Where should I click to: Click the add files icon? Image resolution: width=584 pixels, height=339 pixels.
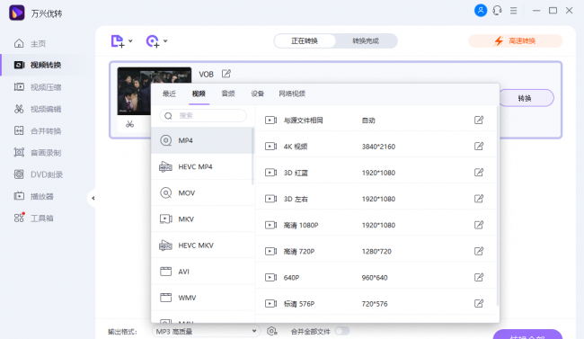[118, 41]
